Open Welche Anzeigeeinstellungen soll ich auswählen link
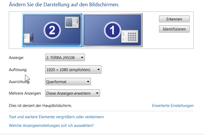 click(51, 126)
